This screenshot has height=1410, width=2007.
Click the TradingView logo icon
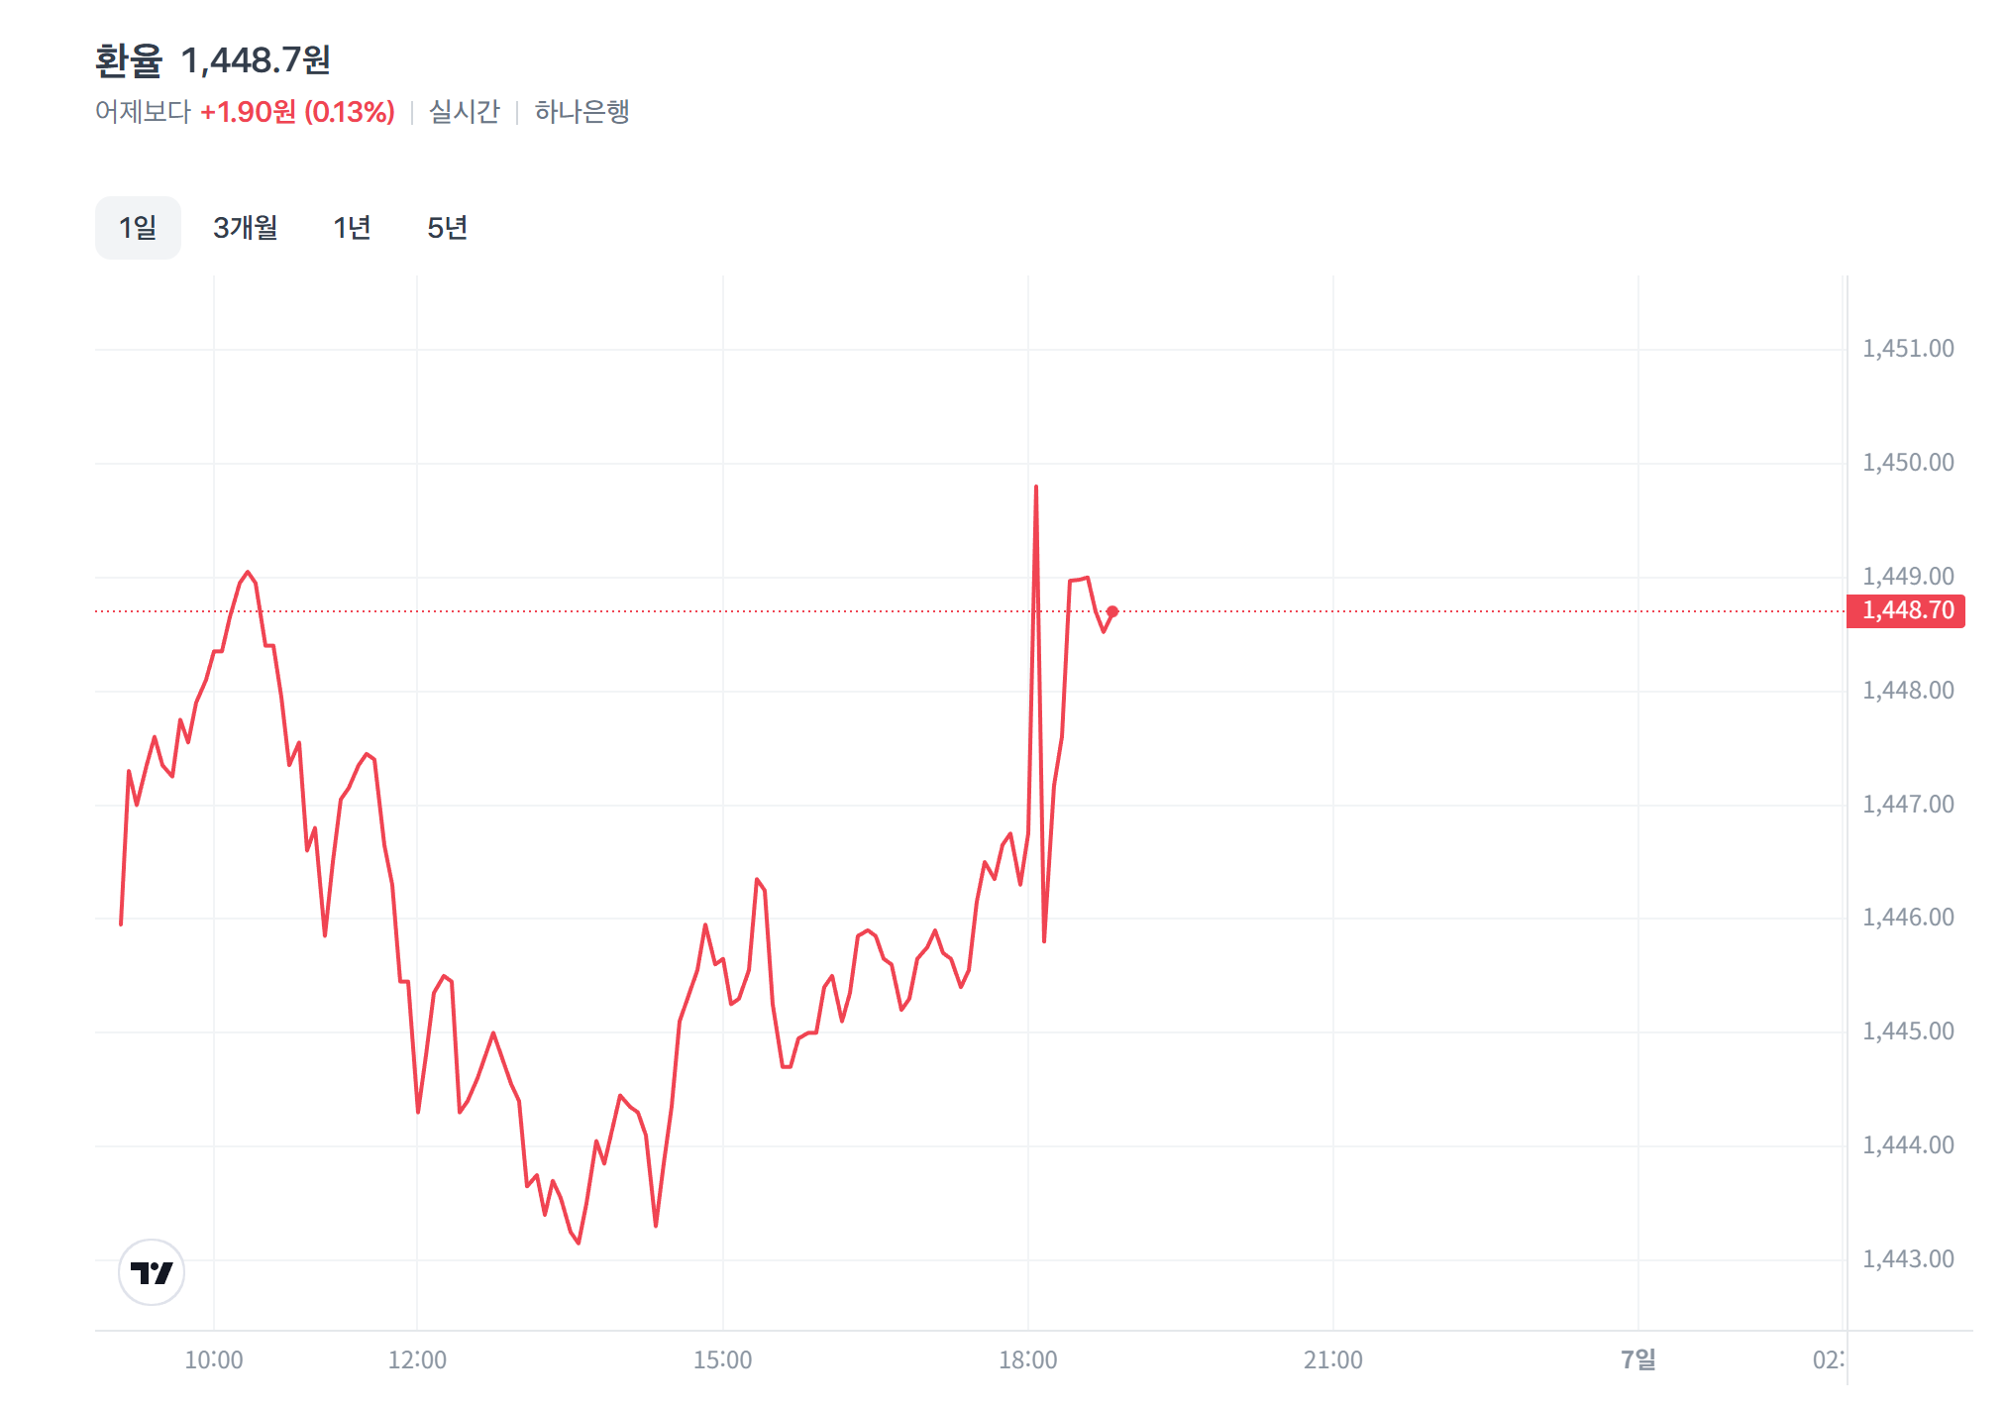pos(152,1272)
